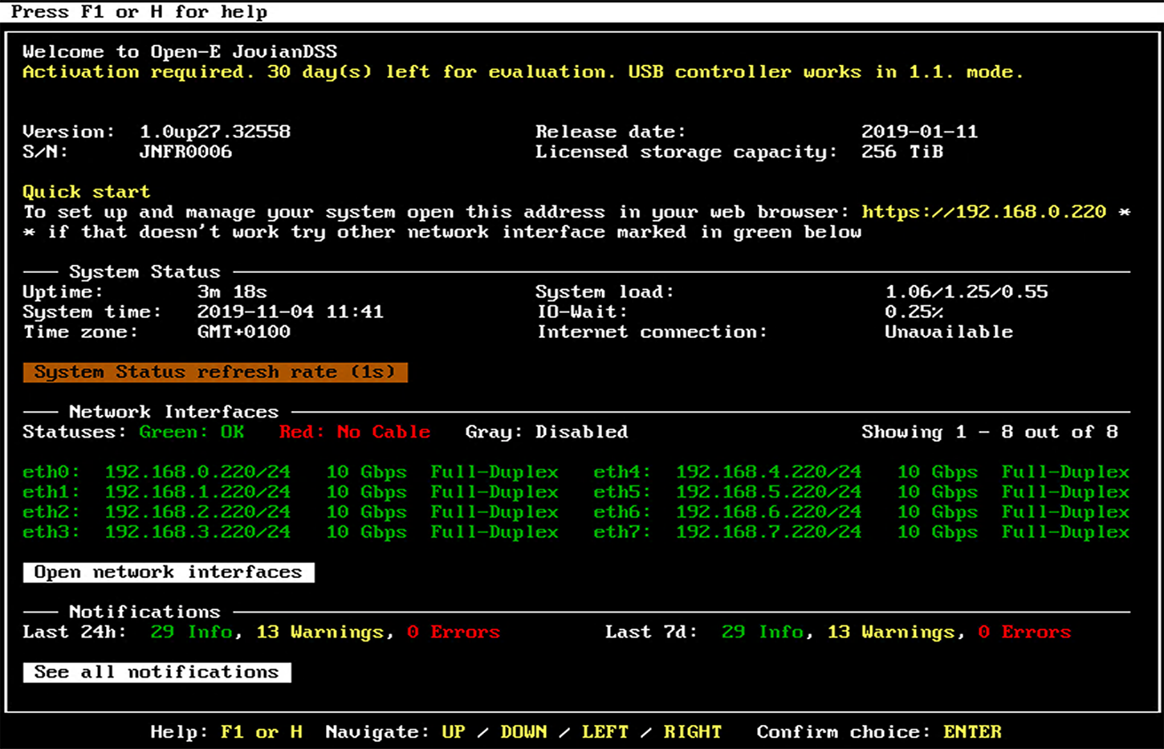Select IP address 192.168.1.220/24
Image resolution: width=1164 pixels, height=749 pixels.
pyautogui.click(x=197, y=492)
